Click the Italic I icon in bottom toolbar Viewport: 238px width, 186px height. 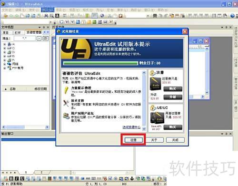17,179
